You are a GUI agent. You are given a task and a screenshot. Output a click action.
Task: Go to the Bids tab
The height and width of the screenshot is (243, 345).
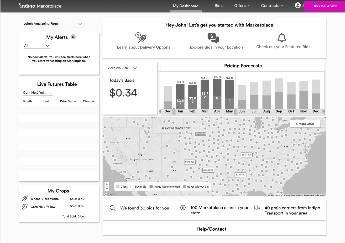tap(218, 6)
